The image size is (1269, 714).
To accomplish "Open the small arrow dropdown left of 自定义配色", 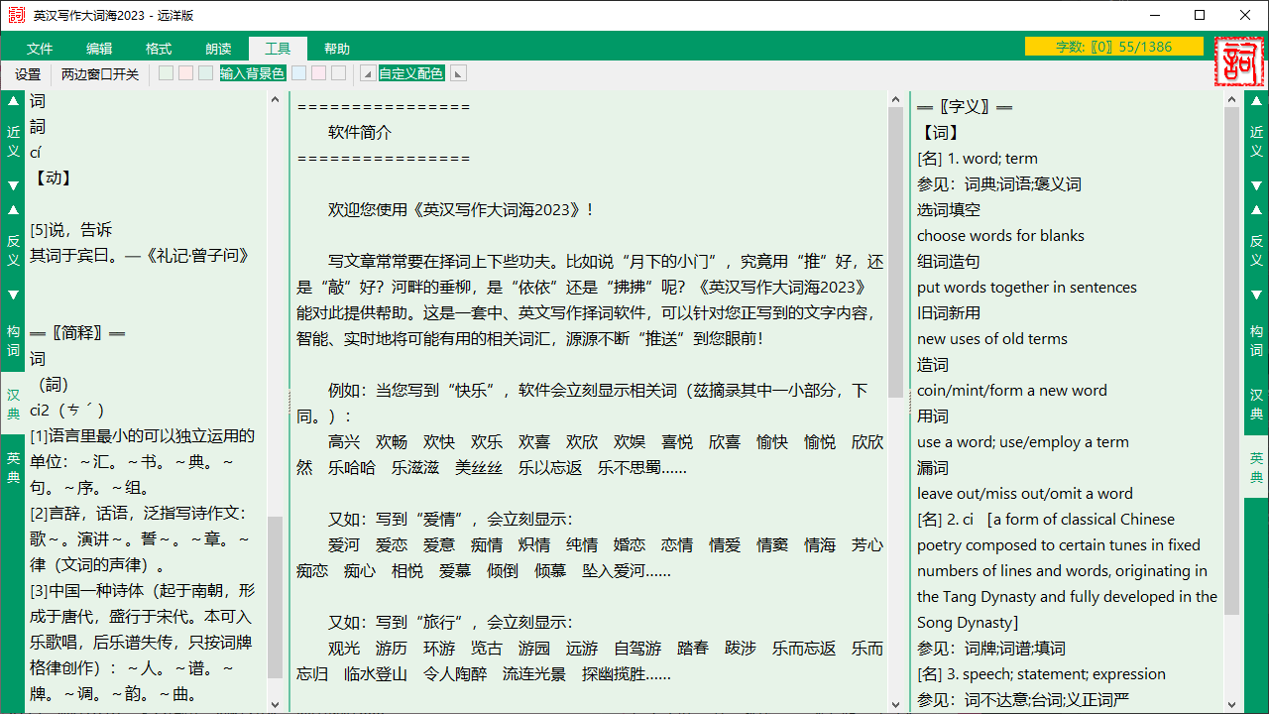I will [367, 72].
